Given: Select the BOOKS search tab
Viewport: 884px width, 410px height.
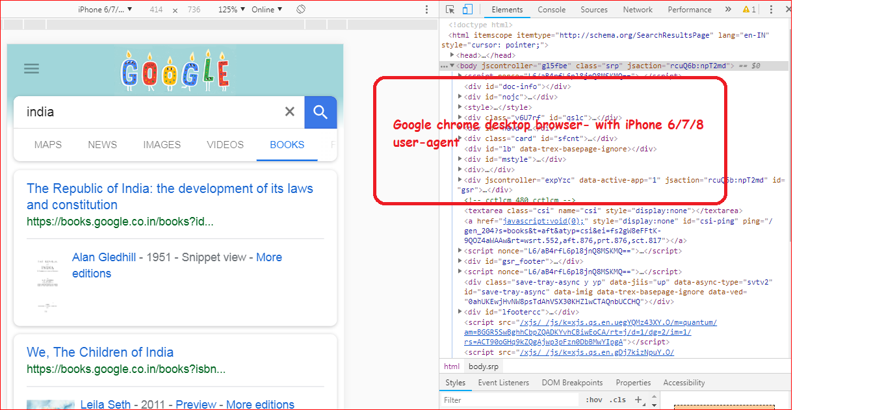Looking at the screenshot, I should coord(287,145).
